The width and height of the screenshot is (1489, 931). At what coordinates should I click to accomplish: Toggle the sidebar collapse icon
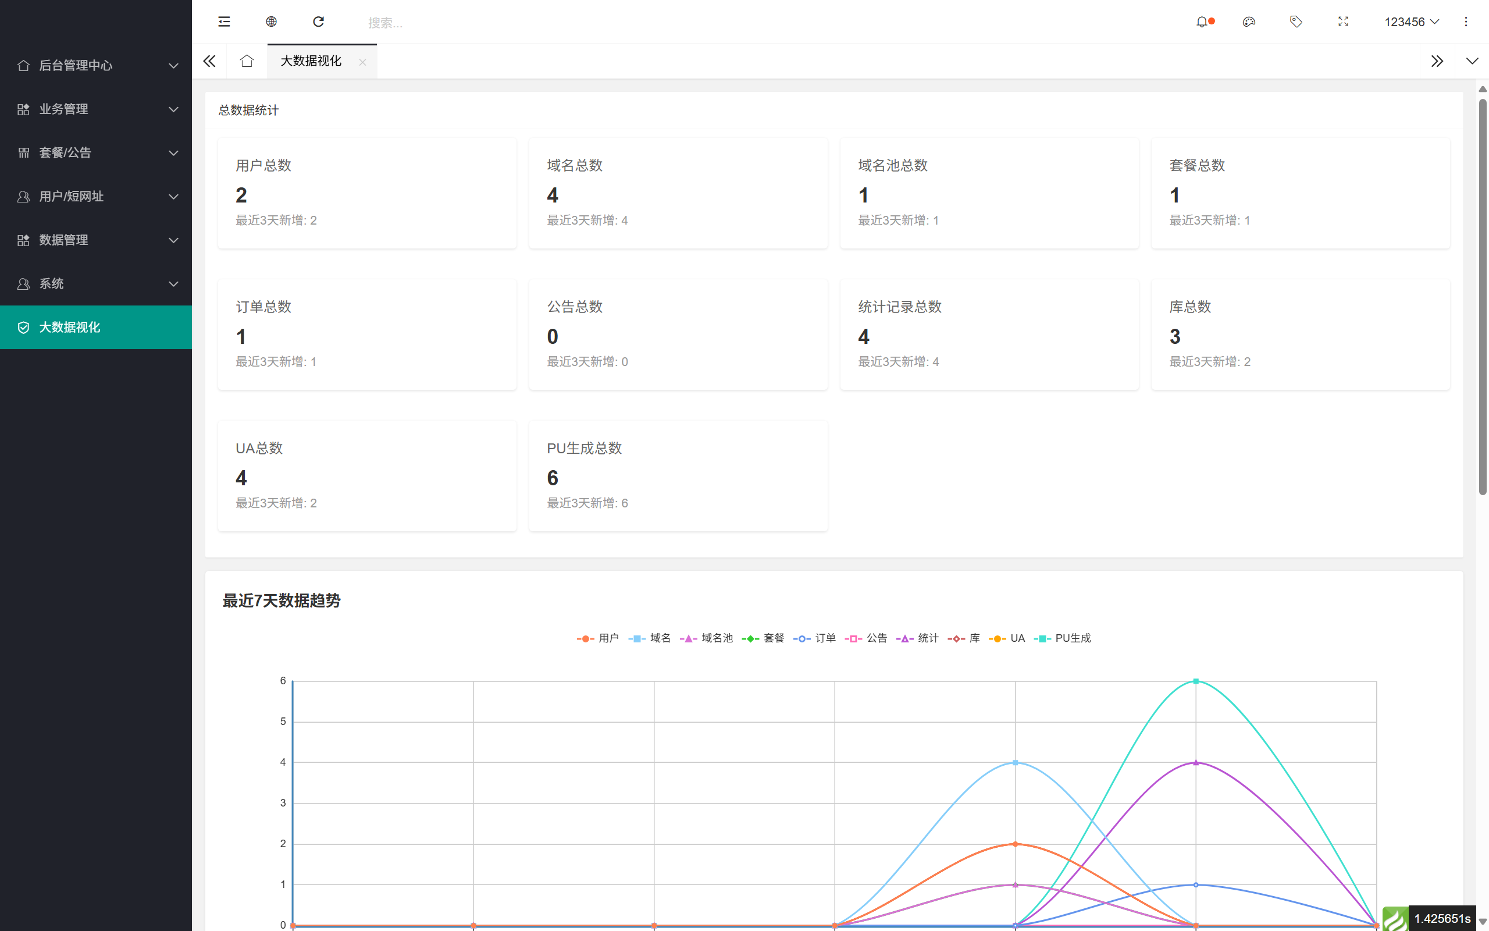click(x=223, y=22)
